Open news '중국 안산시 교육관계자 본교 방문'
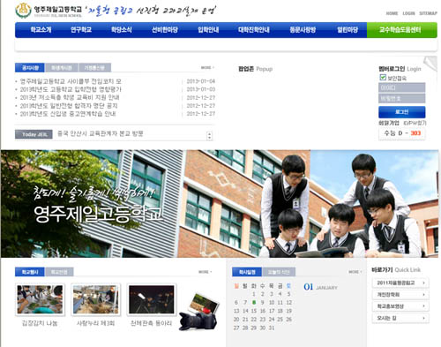Image resolution: width=441 pixels, height=347 pixels. pyautogui.click(x=101, y=133)
